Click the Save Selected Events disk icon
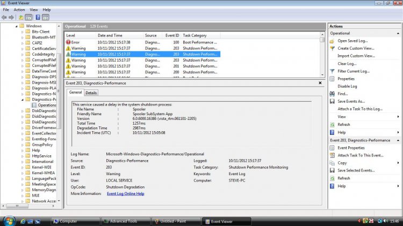Screen dimensions: 403x226 pyautogui.click(x=332, y=170)
